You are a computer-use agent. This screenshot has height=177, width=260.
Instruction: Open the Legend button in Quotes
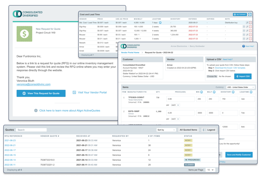pos(209,130)
